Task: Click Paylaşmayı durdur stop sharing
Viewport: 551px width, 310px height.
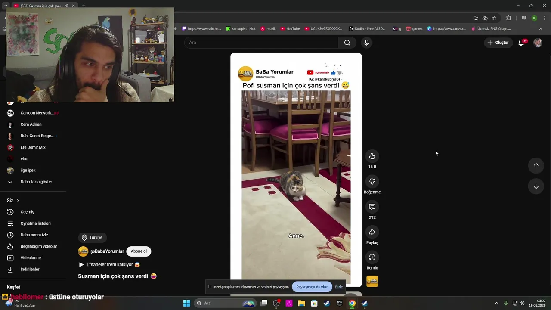Action: [x=312, y=287]
